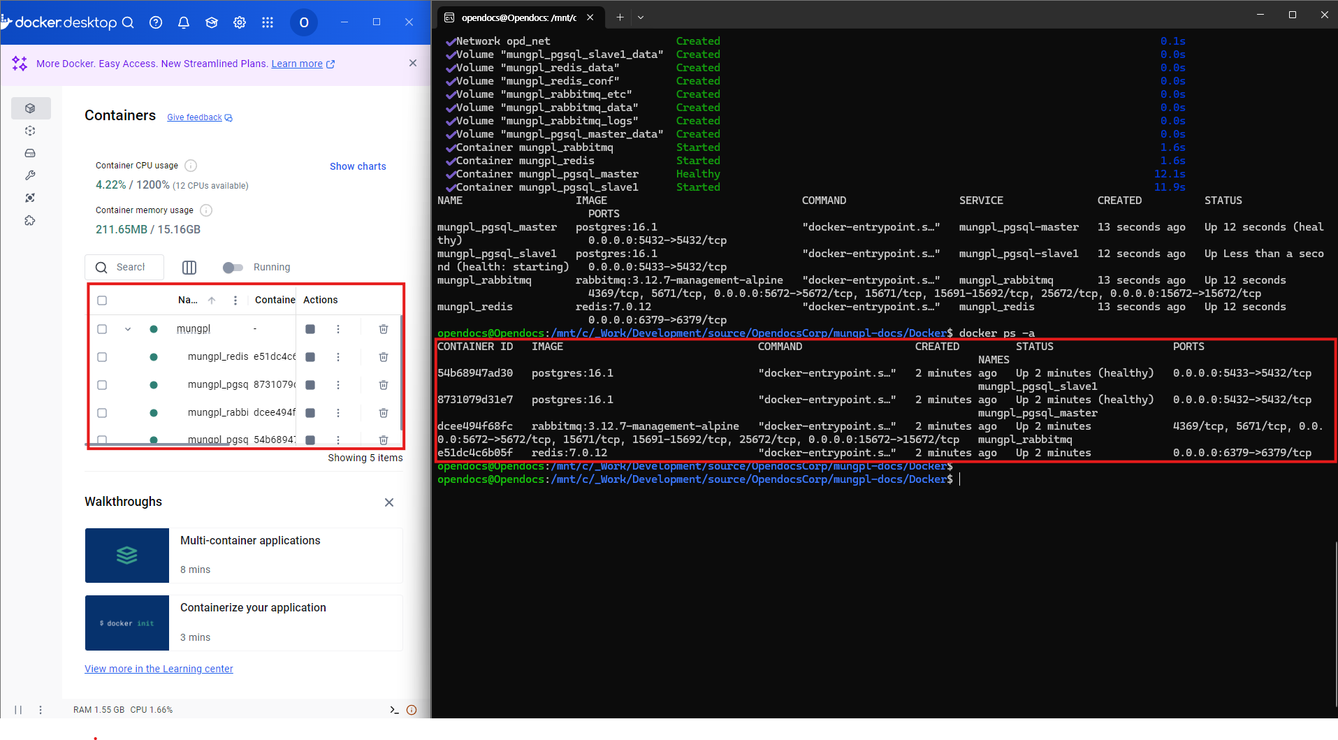Open the notifications bell in Docker Desktop

click(x=184, y=22)
